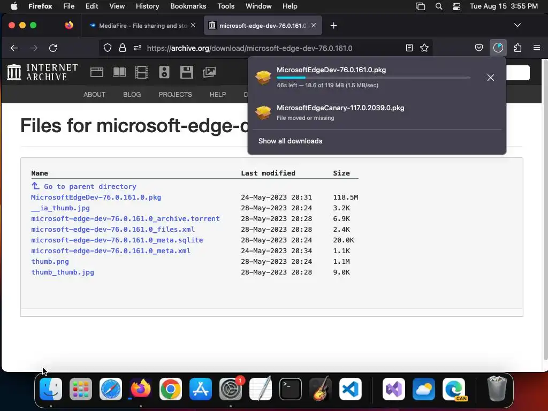Viewport: 548px width, 411px height.
Task: Open the _archive.torrent file link
Action: (125, 219)
